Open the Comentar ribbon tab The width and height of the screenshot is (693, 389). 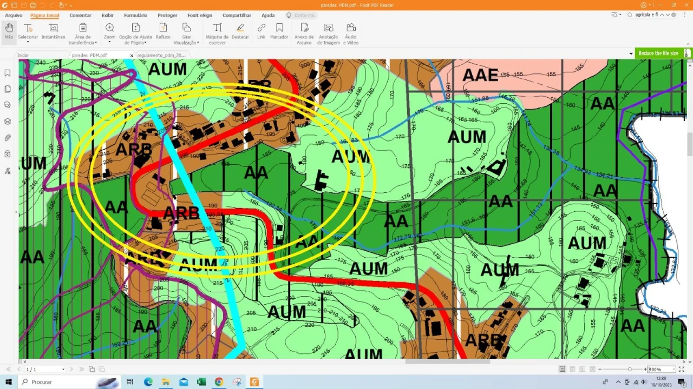coord(80,15)
